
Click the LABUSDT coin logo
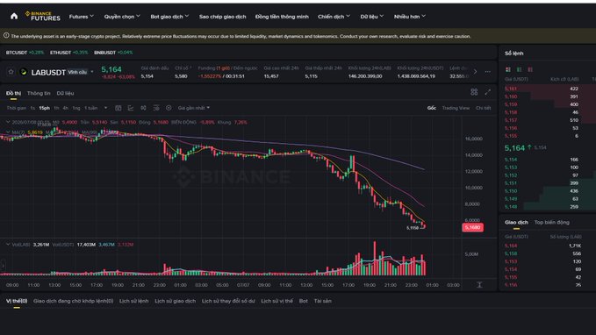click(23, 72)
